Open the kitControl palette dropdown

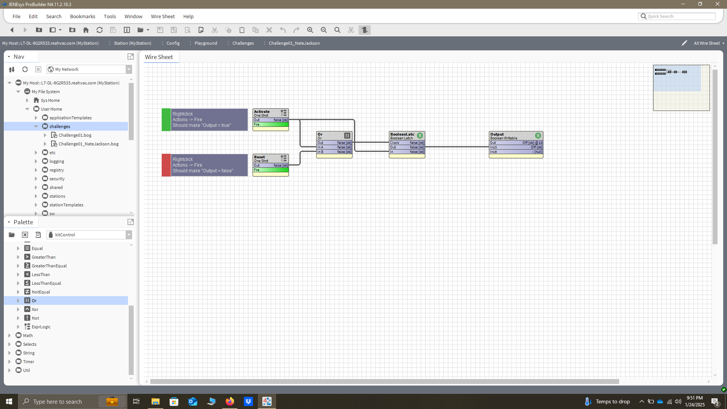click(129, 235)
